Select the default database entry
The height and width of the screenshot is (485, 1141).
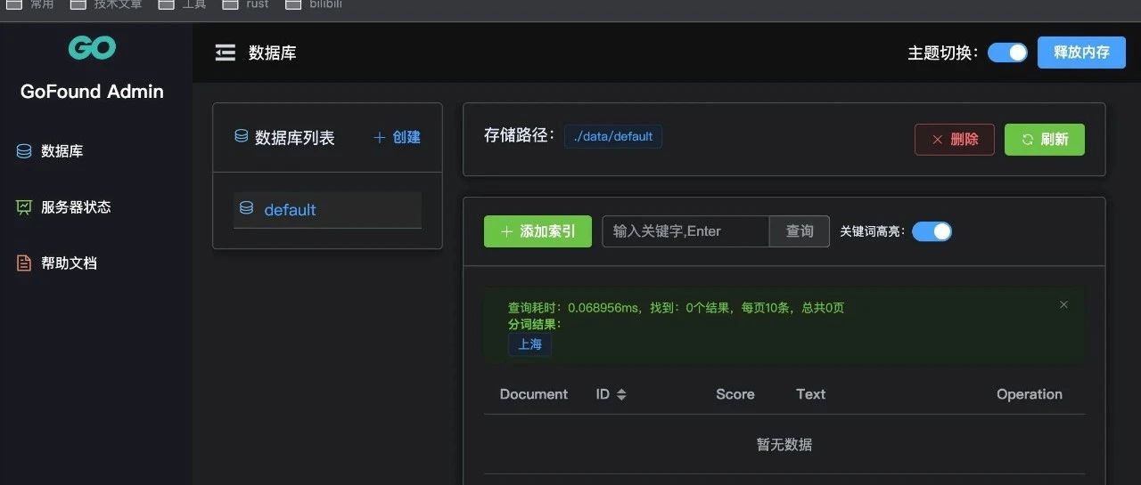click(x=327, y=210)
